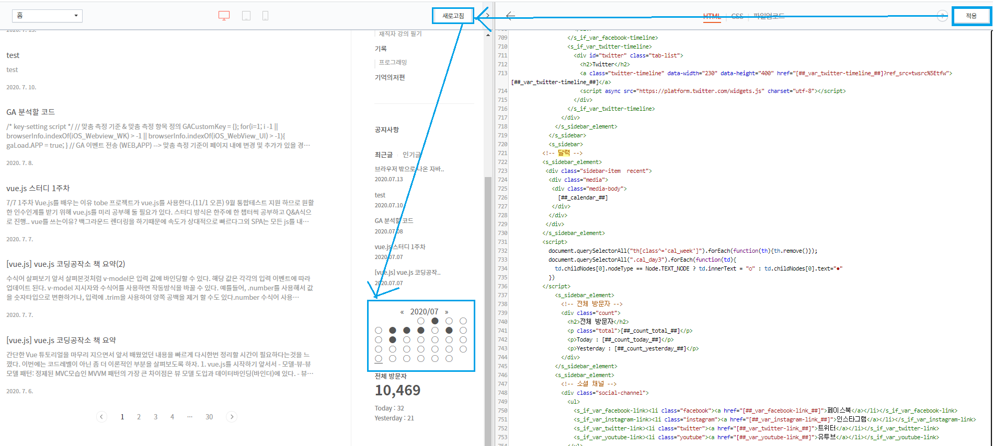The image size is (994, 446).
Task: Open the help question mark icon
Action: tap(942, 16)
